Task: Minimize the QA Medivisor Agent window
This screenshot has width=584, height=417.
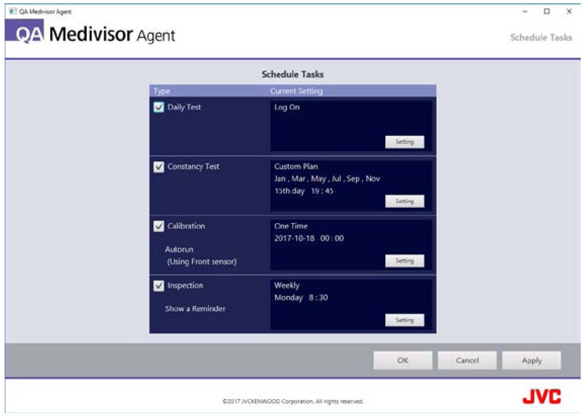Action: coord(526,11)
